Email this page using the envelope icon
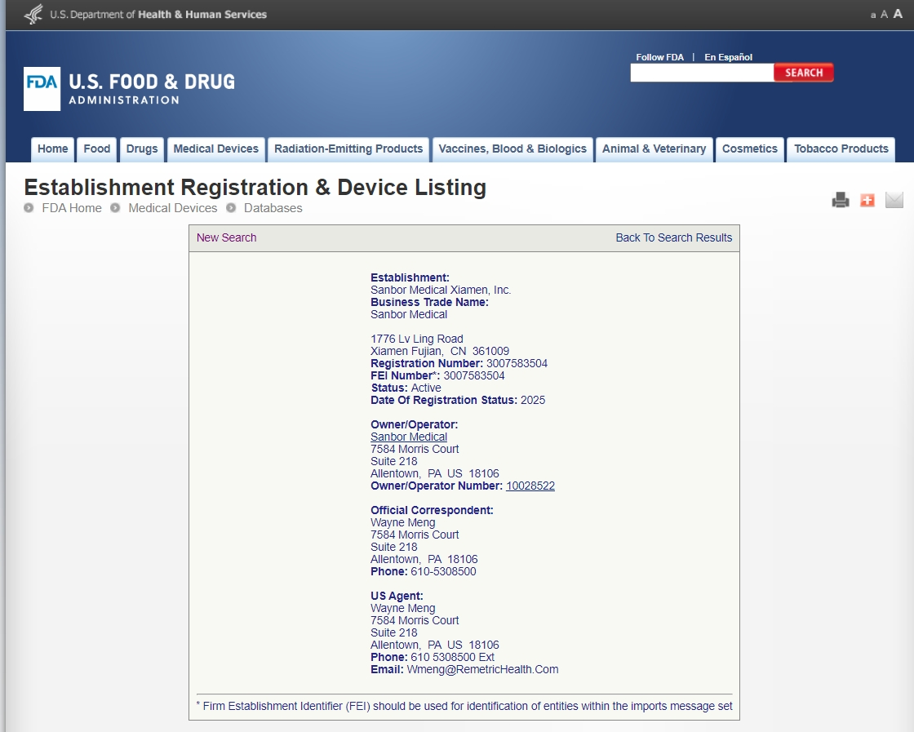 point(894,200)
